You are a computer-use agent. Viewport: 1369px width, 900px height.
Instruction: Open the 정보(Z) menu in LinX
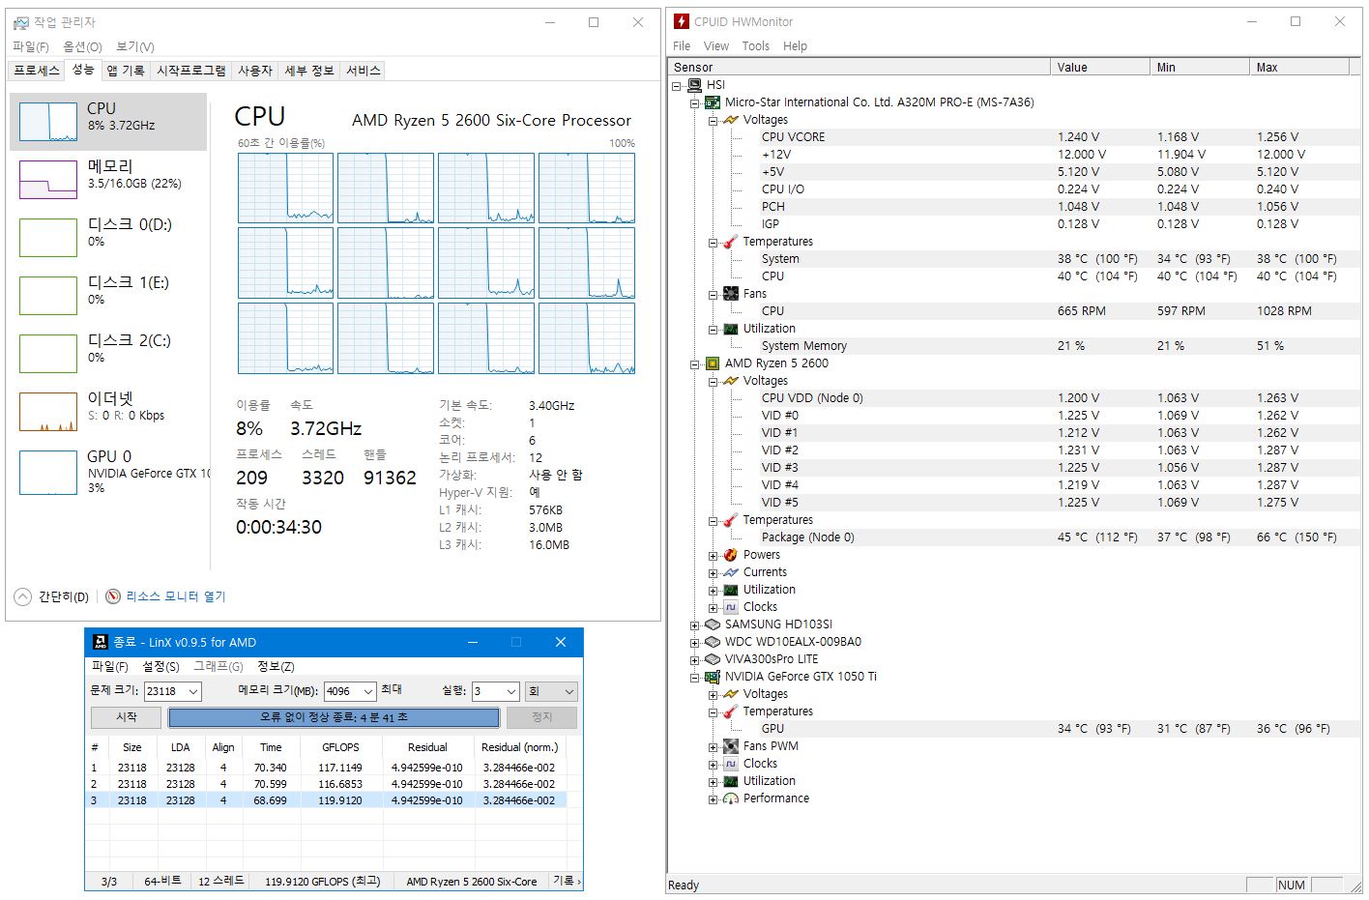(x=276, y=666)
